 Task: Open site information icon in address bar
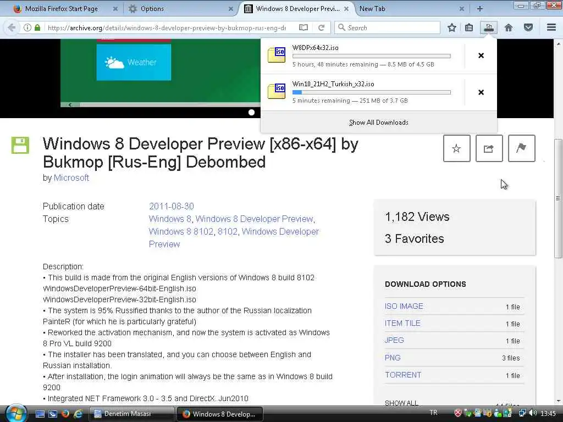coord(27,27)
